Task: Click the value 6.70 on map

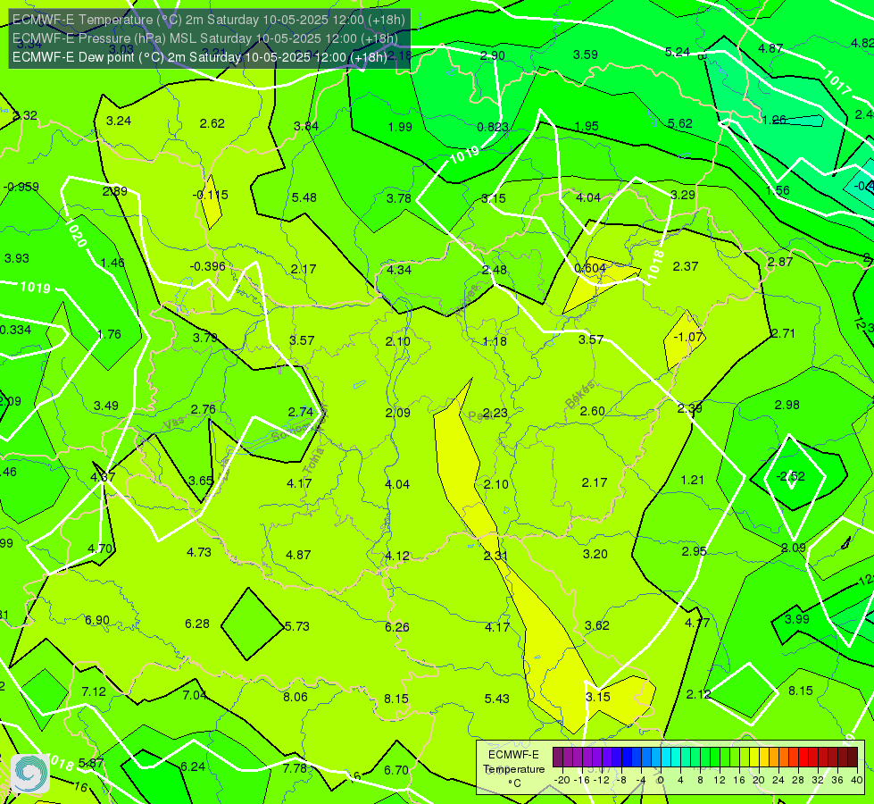Action: 396,771
